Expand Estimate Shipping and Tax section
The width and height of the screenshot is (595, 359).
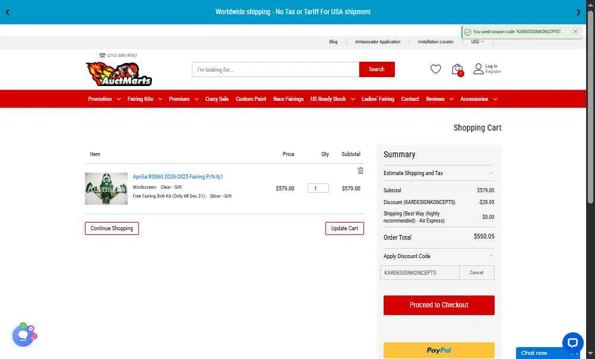point(439,173)
